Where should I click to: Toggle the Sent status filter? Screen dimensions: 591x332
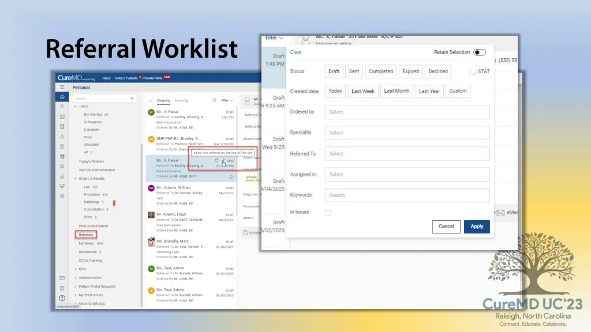point(354,71)
